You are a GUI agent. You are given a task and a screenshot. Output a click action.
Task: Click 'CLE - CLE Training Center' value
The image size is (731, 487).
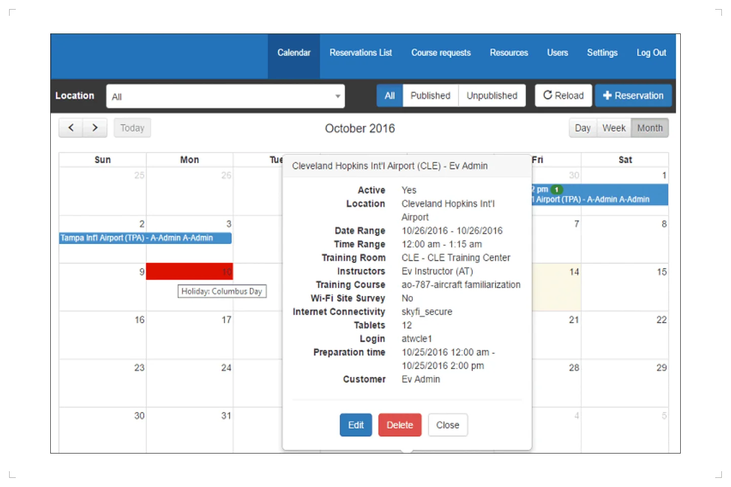456,258
